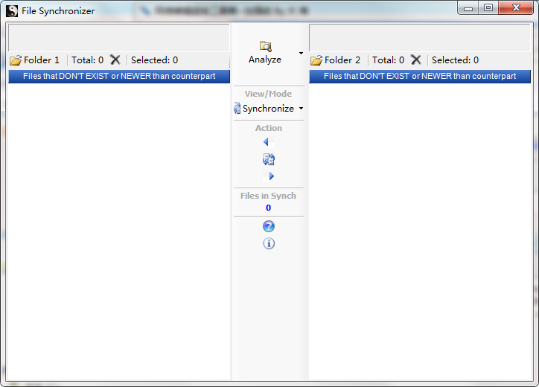Click Folder 1 path field
Screen dimensions: 539x387
click(x=118, y=38)
